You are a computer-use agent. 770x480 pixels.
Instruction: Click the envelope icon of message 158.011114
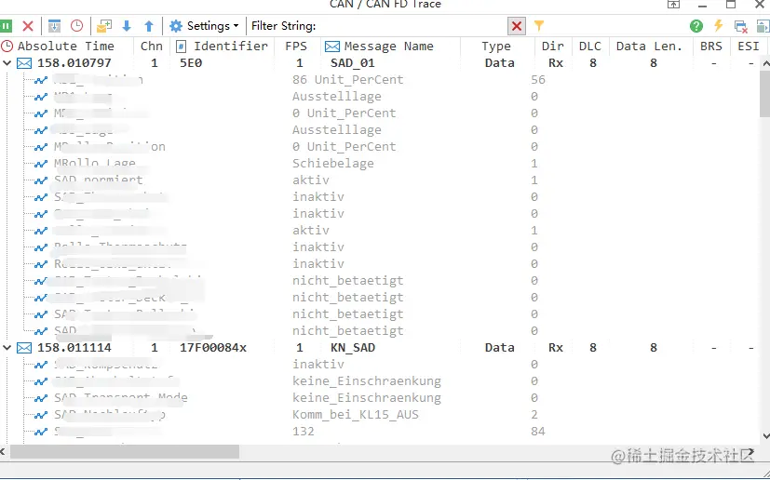point(24,348)
